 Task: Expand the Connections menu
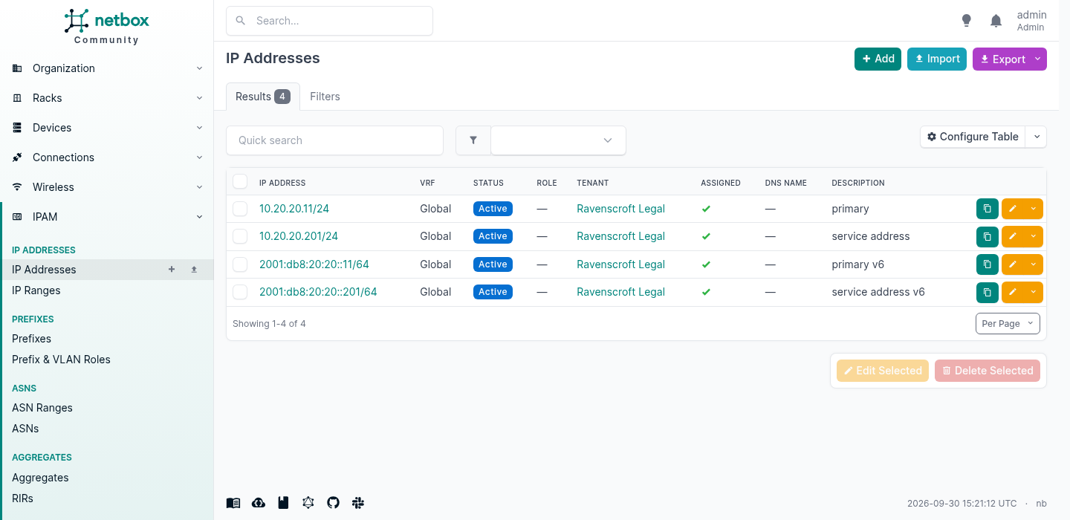107,157
